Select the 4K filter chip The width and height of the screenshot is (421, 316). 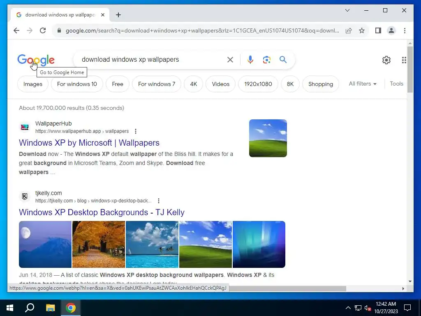[x=194, y=84]
